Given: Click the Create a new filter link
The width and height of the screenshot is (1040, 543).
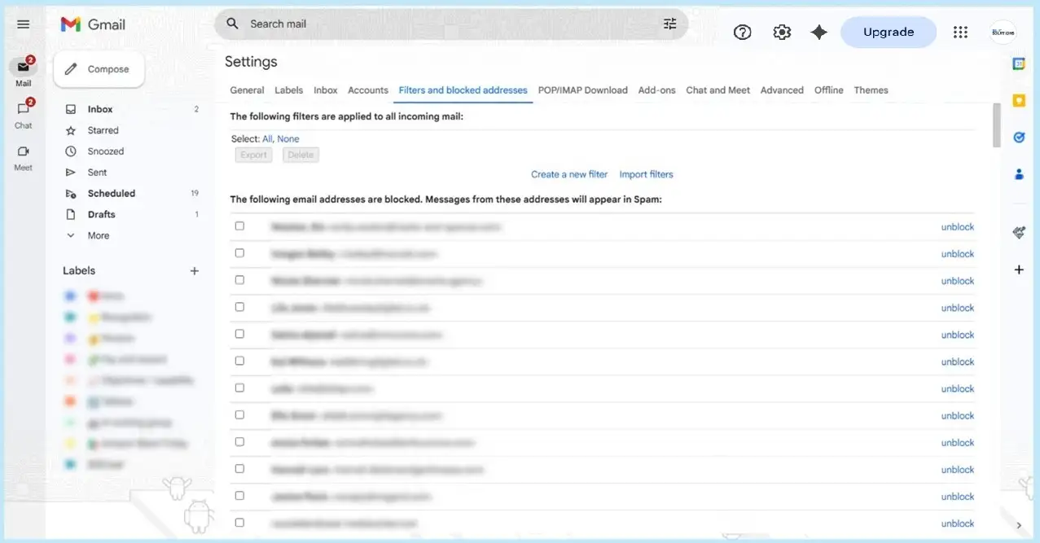Looking at the screenshot, I should 569,174.
